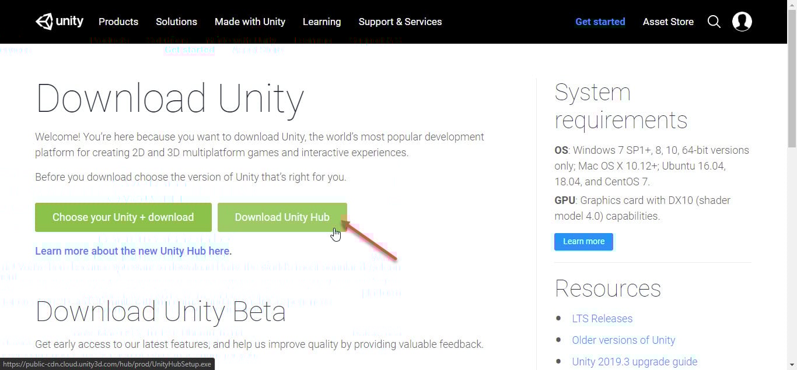Click the Download Unity Beta heading
Image resolution: width=797 pixels, height=370 pixels.
160,312
